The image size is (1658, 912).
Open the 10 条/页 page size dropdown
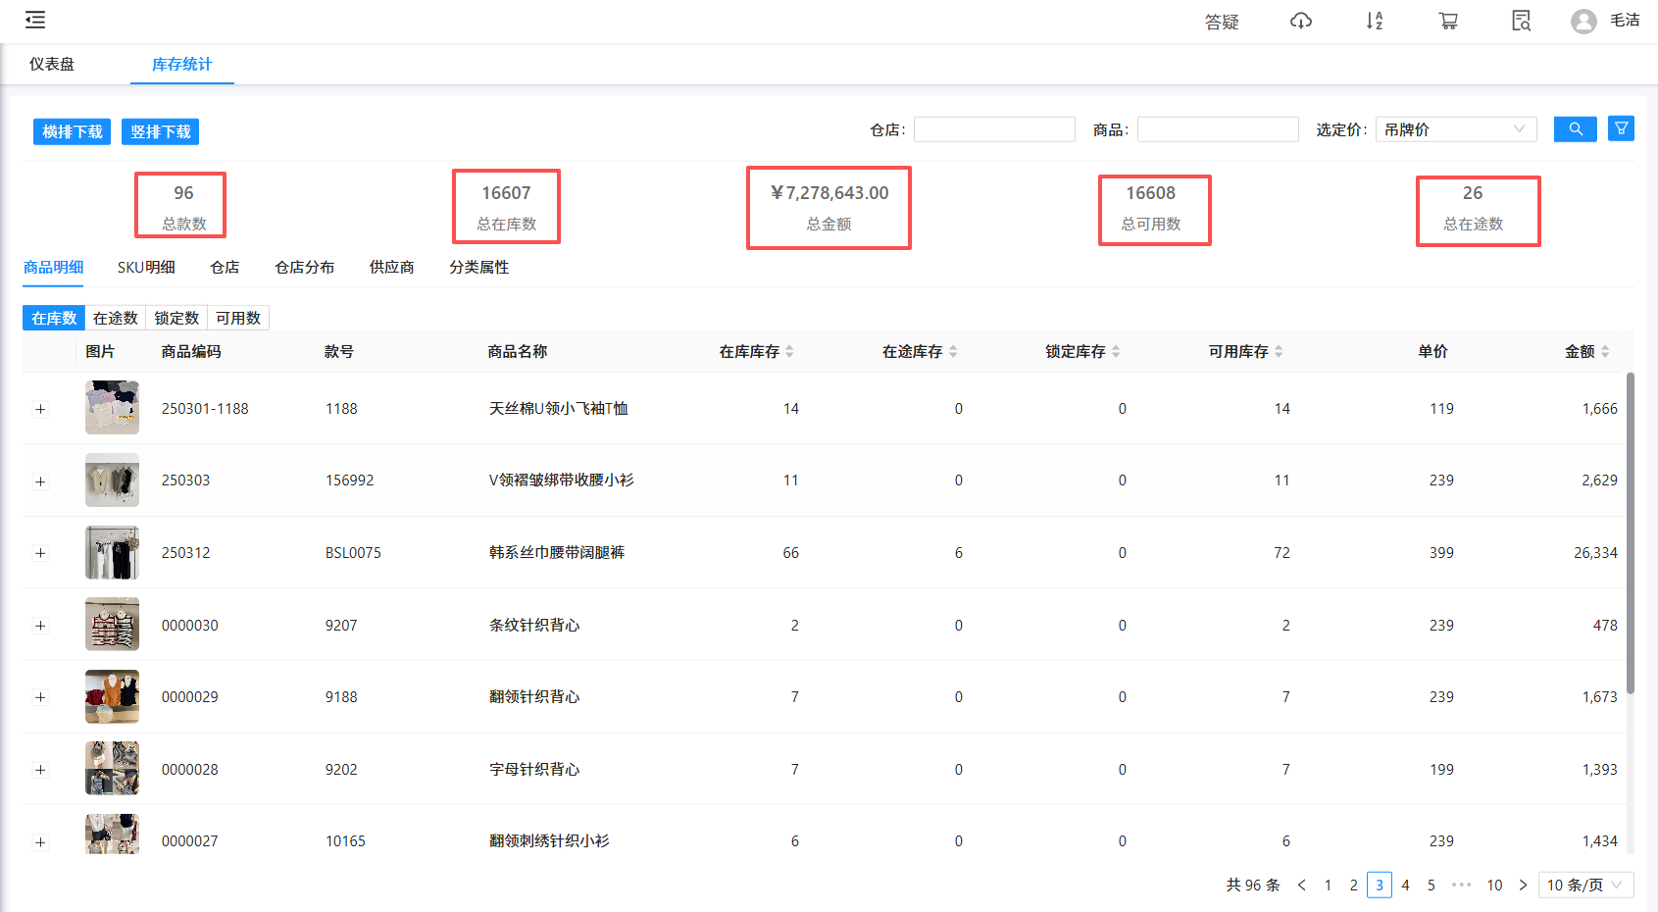tap(1584, 885)
